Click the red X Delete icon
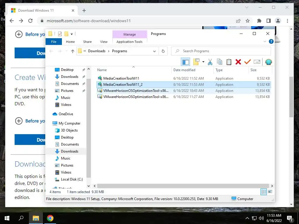Image resolution: width=299 pixels, height=224 pixels. [238, 62]
